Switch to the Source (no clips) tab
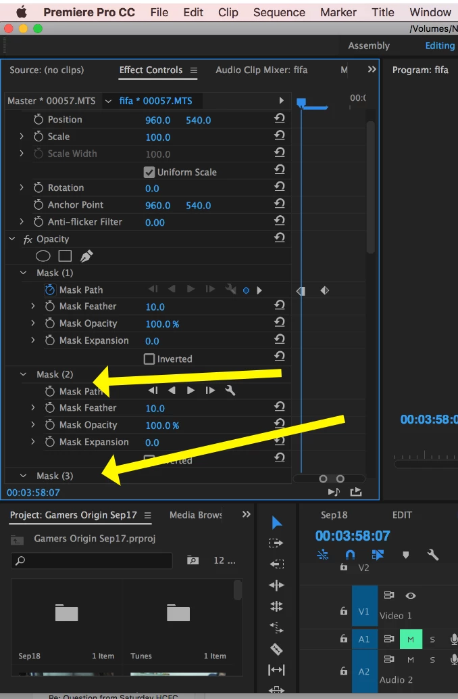The width and height of the screenshot is (458, 699). point(47,70)
